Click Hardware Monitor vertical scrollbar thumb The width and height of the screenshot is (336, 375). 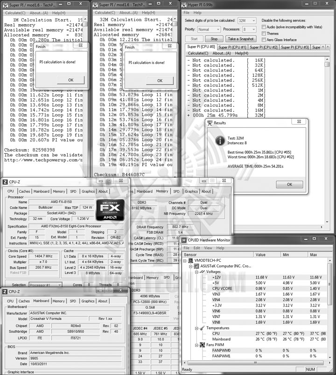click(x=330, y=284)
